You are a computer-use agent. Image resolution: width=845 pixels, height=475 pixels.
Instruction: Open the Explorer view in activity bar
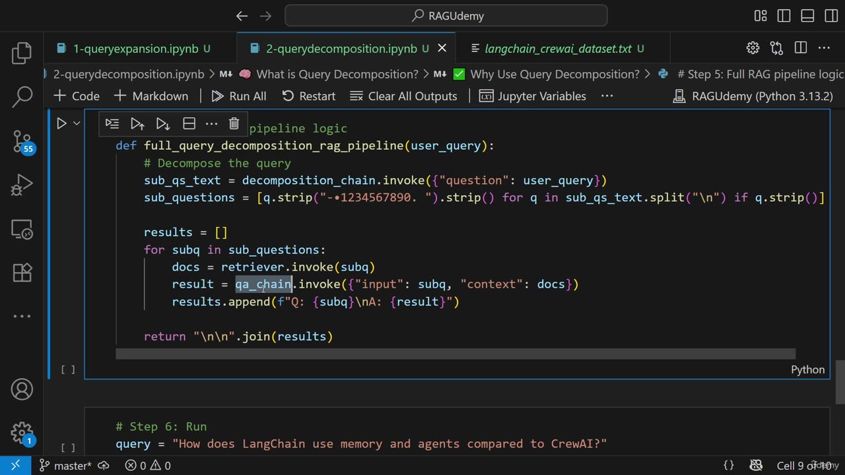tap(22, 53)
